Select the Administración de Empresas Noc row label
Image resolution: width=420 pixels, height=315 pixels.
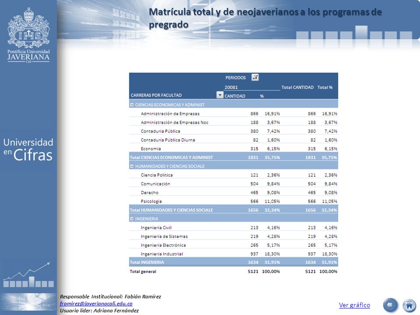(x=175, y=122)
